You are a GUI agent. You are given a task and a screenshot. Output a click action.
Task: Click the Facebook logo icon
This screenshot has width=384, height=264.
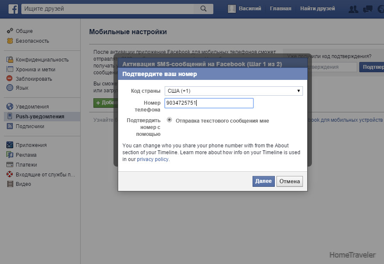13,9
